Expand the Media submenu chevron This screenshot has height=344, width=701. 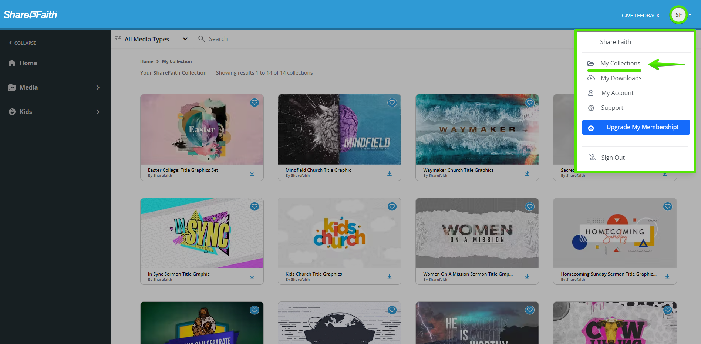click(98, 87)
